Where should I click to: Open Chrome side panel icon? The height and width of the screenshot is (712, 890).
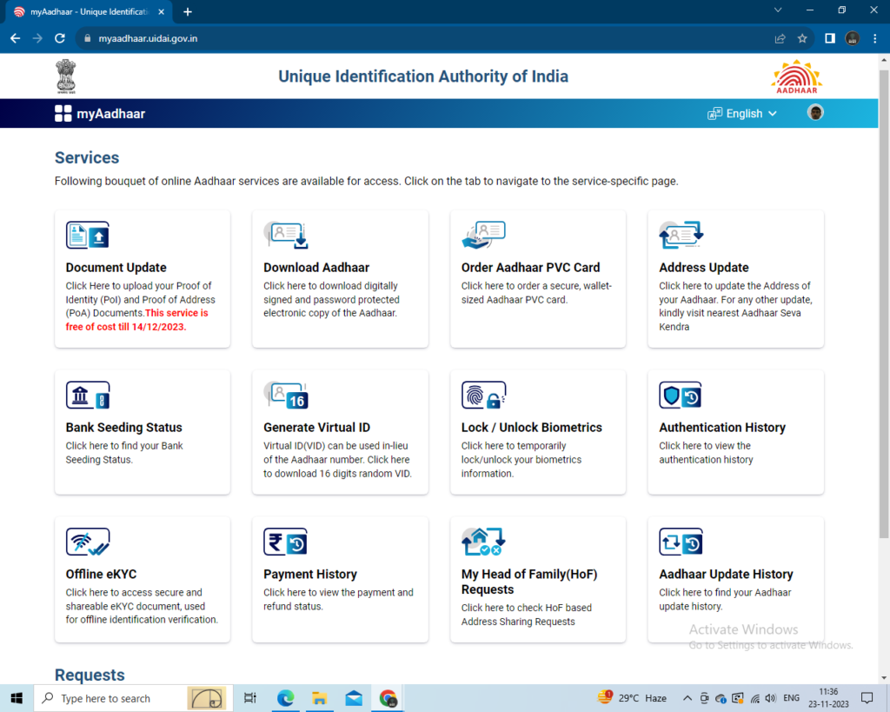[830, 38]
